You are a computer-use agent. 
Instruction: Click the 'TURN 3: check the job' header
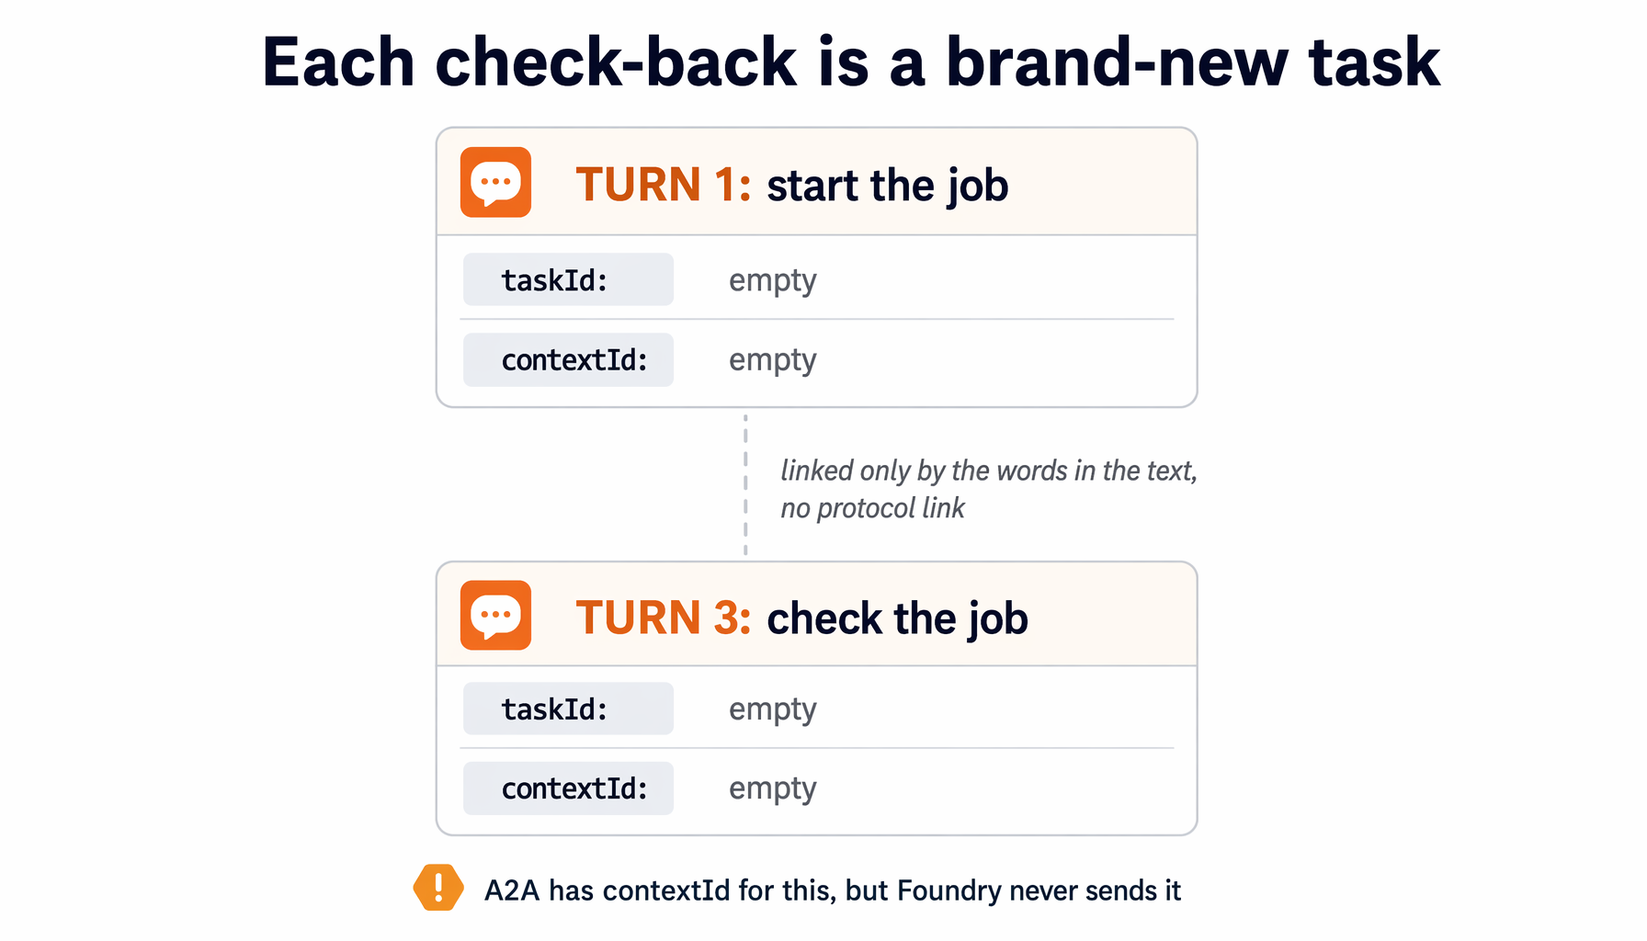point(801,618)
